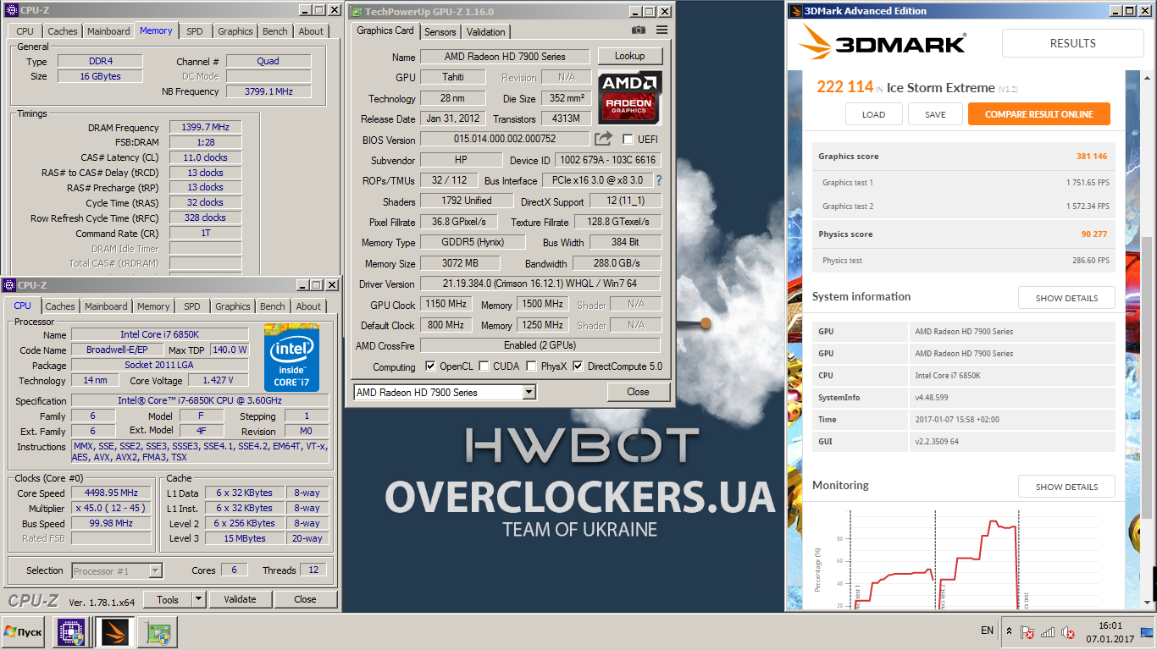1157x650 pixels.
Task: Open the Пуск Start menu
Action: click(24, 632)
